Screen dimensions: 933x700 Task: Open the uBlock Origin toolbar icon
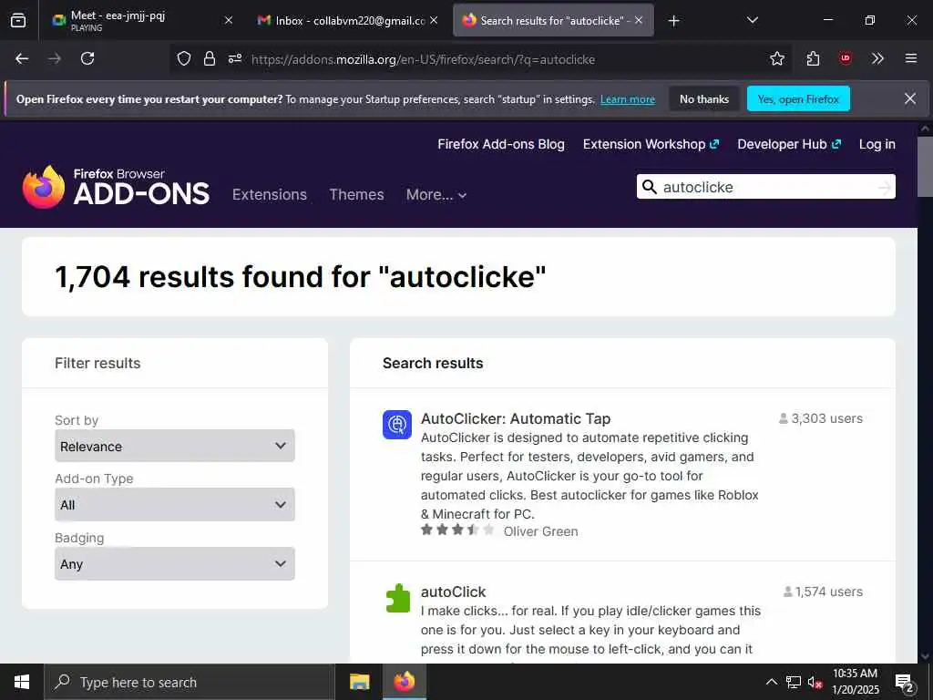click(846, 58)
